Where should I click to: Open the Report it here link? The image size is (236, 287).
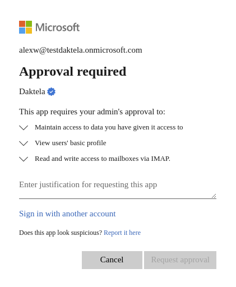122,233
